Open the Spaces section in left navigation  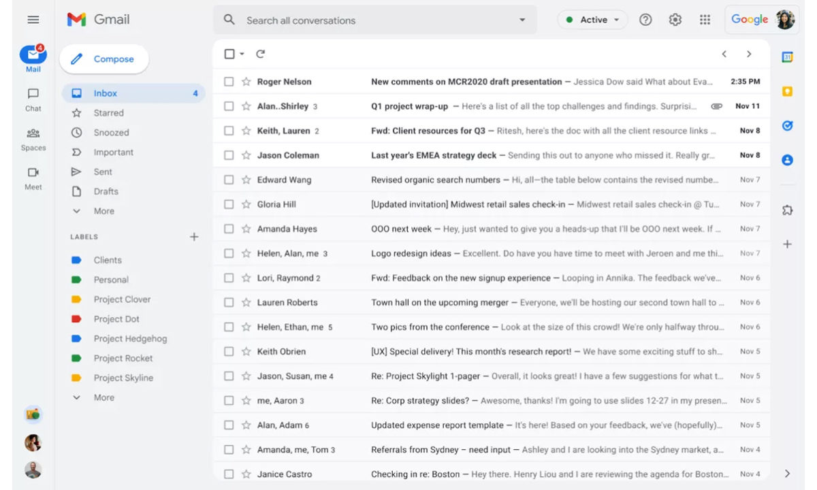pos(32,137)
